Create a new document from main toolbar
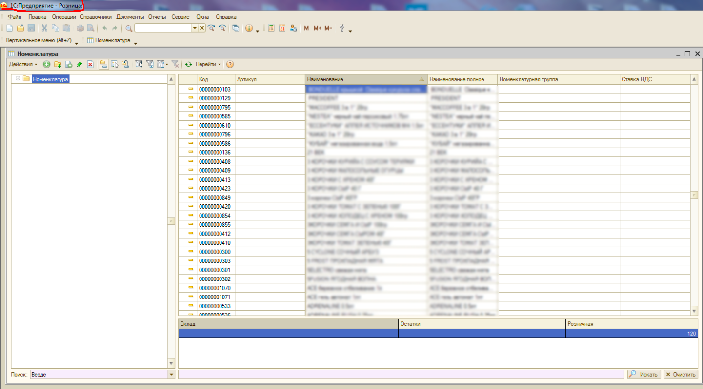The width and height of the screenshot is (703, 389). (10, 28)
